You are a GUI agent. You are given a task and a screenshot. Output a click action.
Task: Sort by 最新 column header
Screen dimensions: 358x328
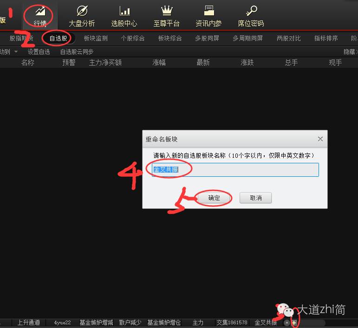tap(203, 62)
